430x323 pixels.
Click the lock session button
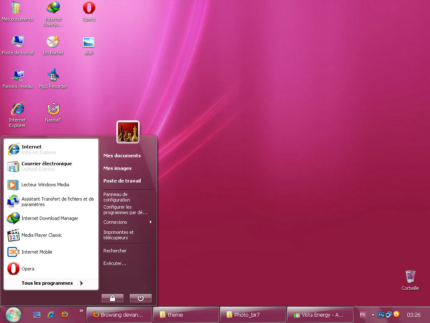112,298
